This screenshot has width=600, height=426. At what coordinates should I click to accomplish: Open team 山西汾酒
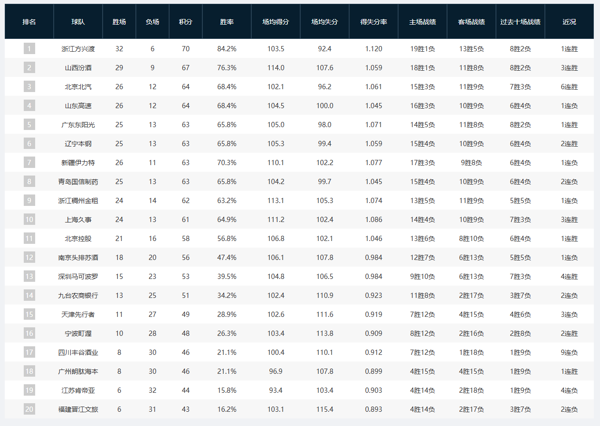(78, 68)
